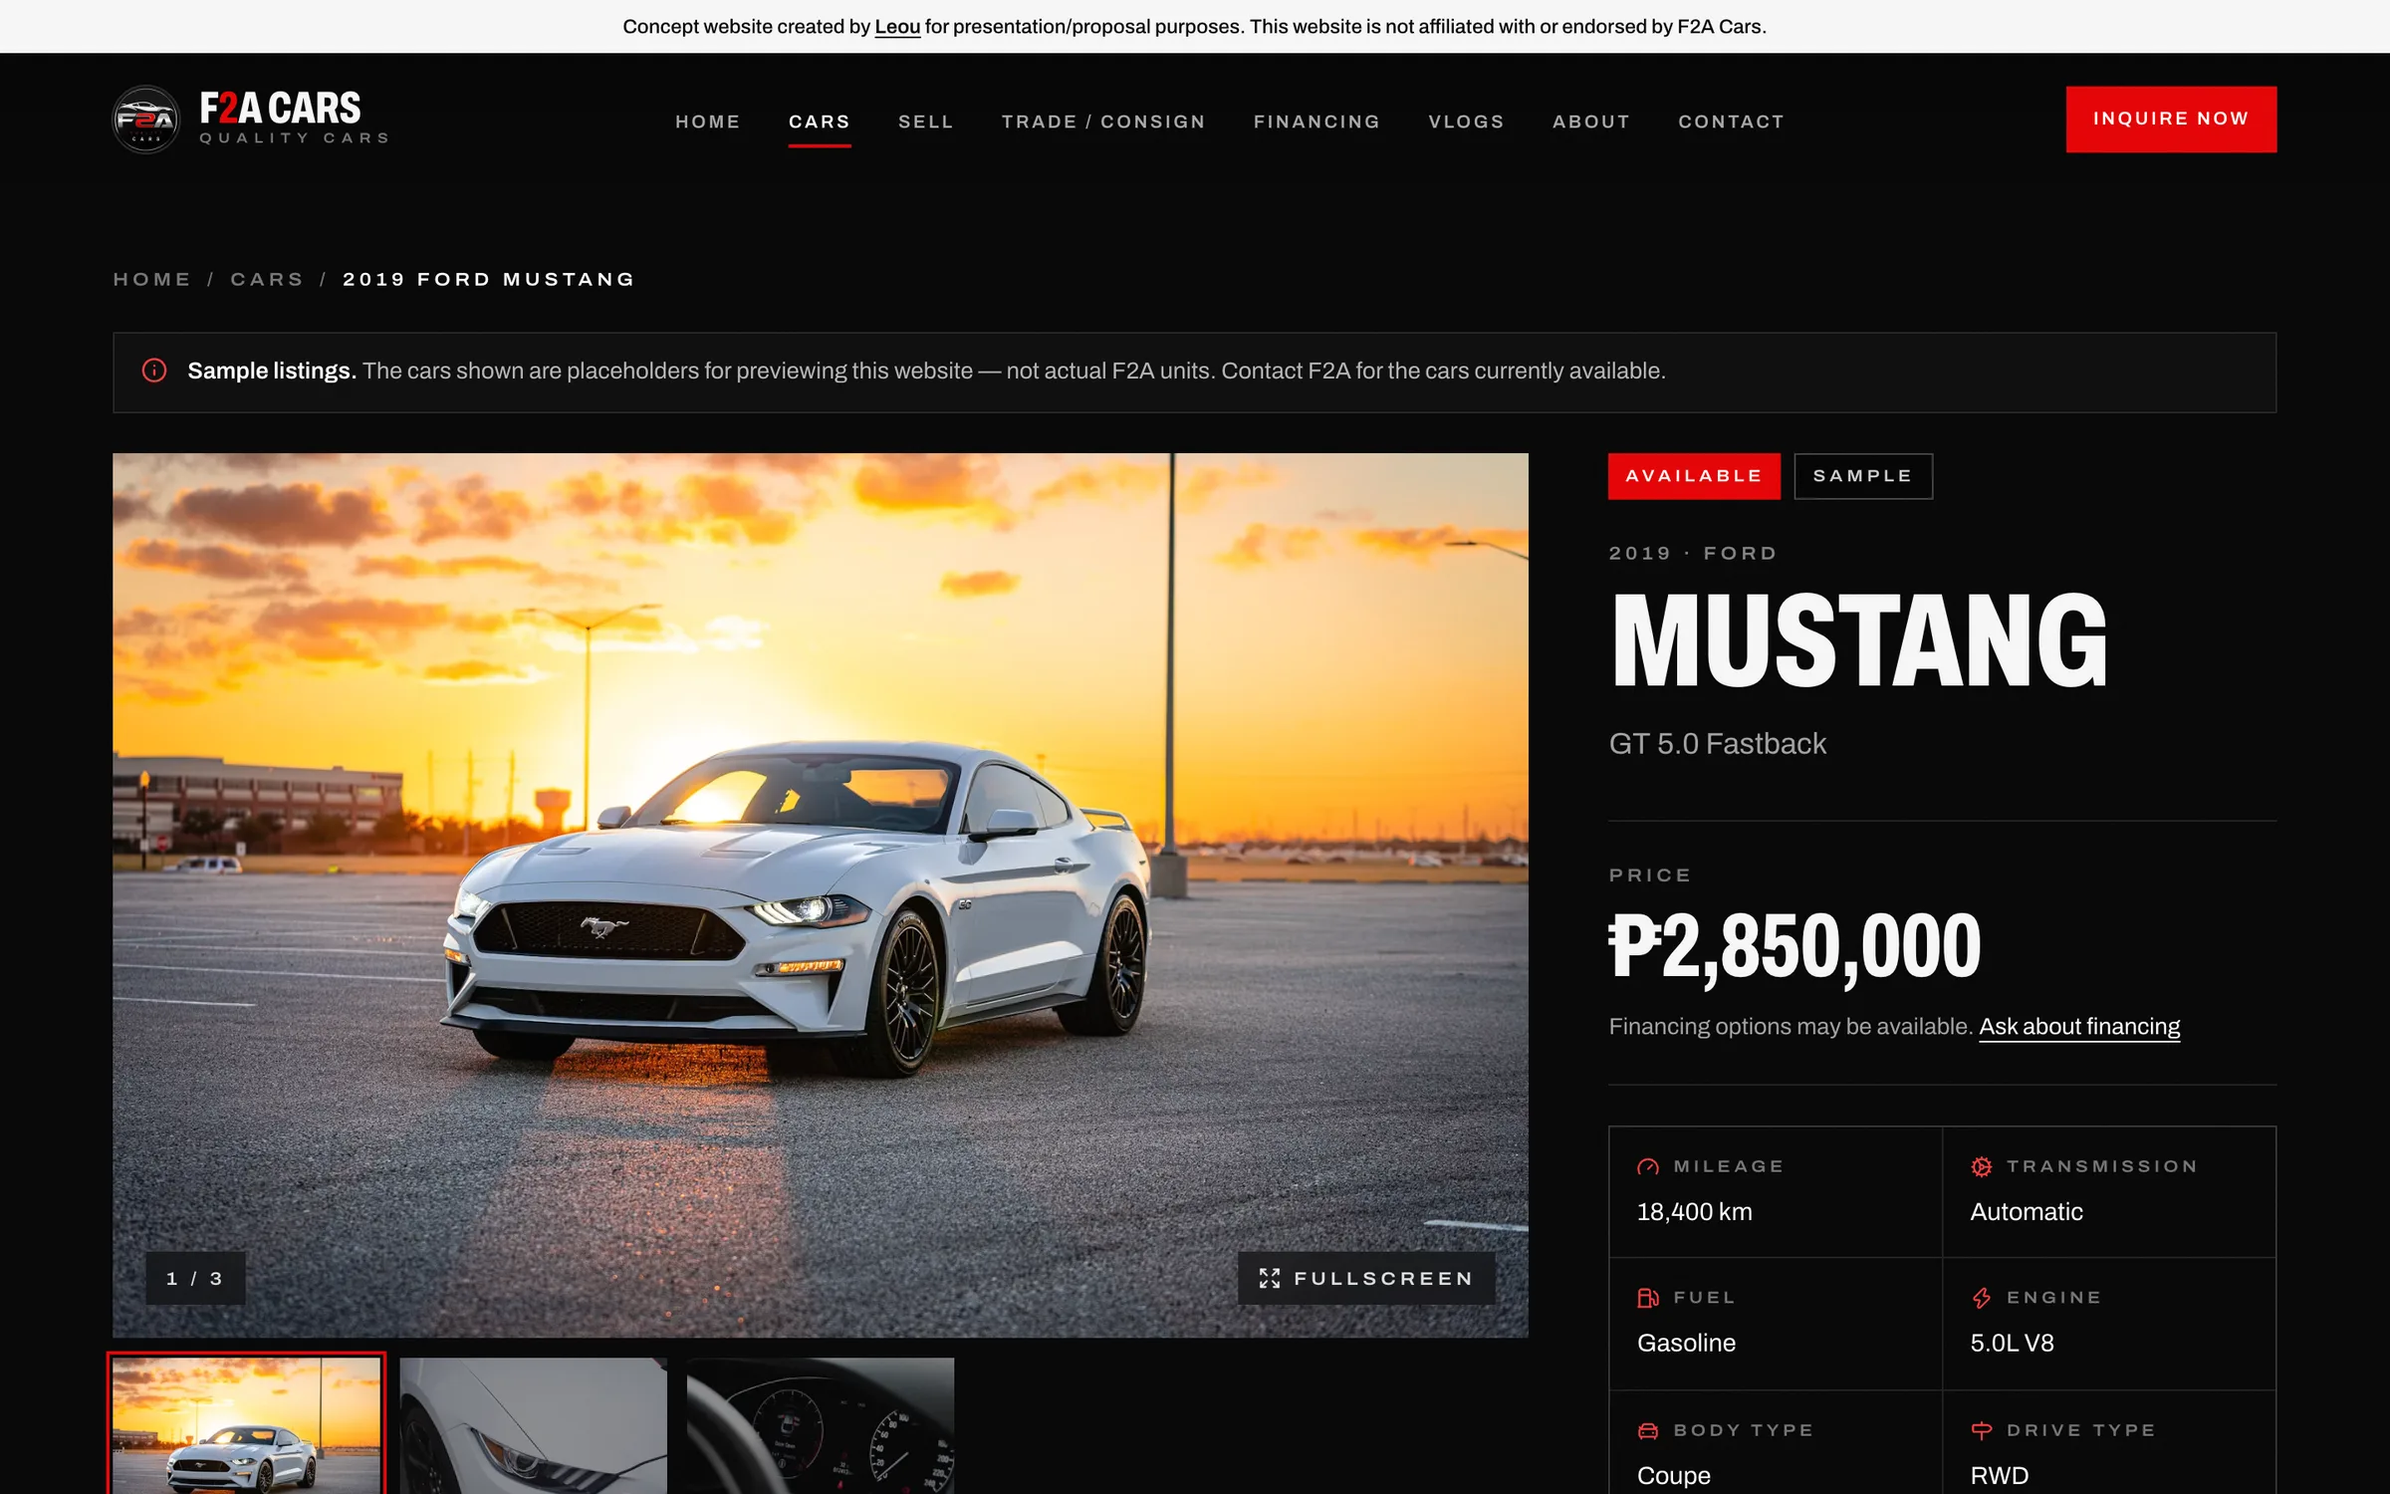Click the drive type signpost icon
The width and height of the screenshot is (2390, 1494).
[1982, 1430]
